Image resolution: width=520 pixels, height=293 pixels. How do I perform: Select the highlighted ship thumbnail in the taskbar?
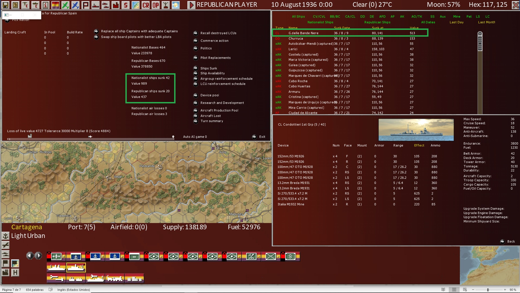tap(76, 267)
